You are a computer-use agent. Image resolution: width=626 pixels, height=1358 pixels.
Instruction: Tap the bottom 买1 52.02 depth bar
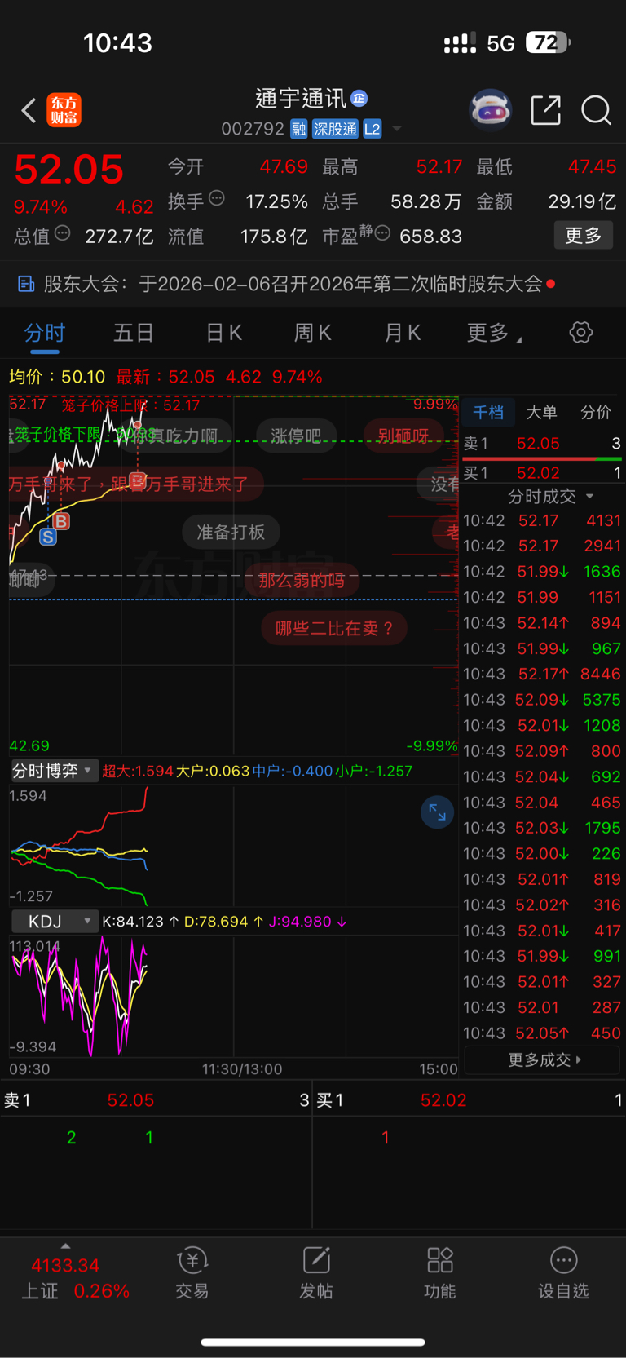[x=469, y=1100]
